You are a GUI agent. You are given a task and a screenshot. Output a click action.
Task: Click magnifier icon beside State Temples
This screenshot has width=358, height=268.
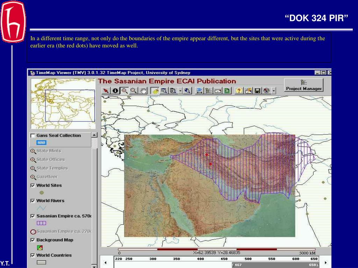click(33, 169)
